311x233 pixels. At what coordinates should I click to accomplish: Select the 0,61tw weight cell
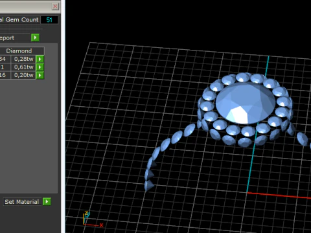pos(23,67)
